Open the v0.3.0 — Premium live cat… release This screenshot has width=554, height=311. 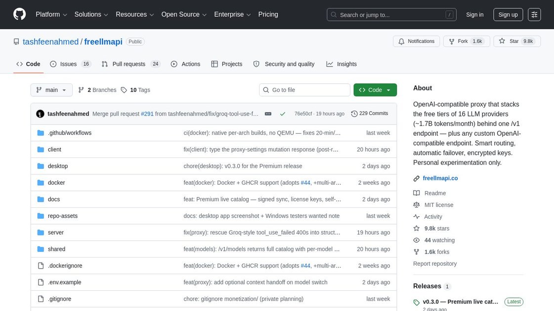[x=461, y=302]
